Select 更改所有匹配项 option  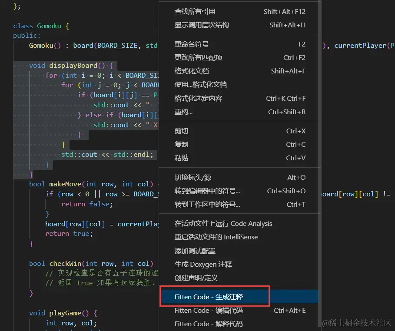coord(239,58)
